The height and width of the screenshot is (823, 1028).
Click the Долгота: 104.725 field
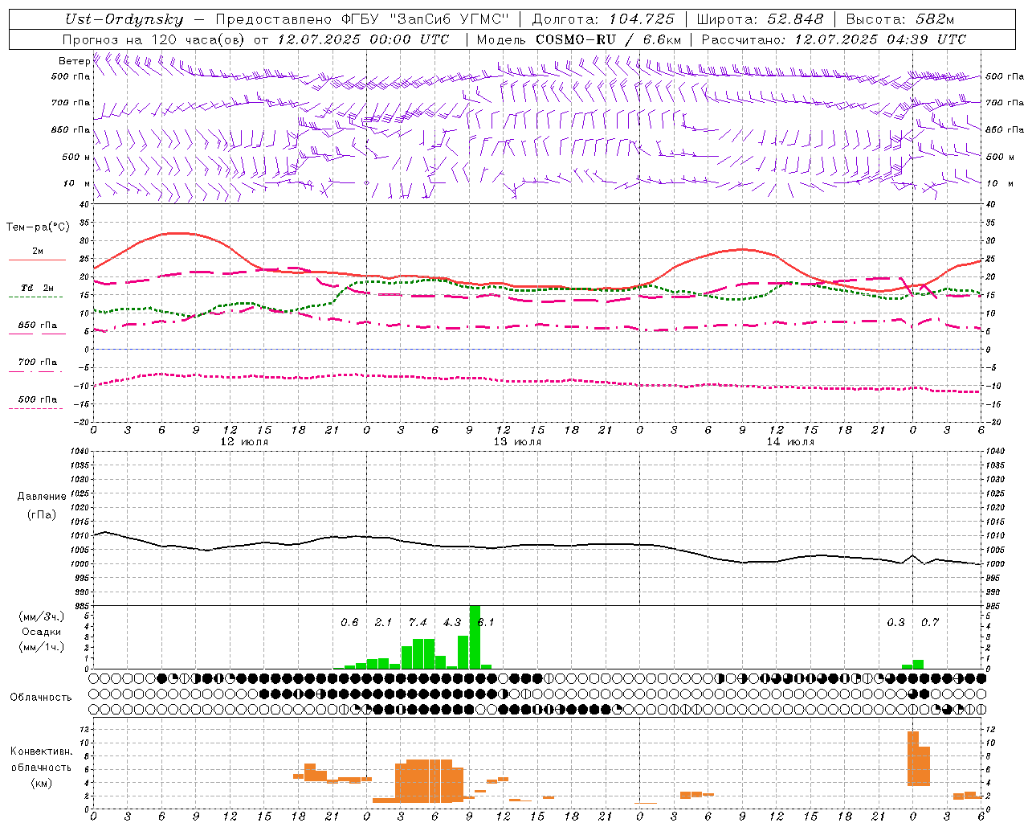603,19
